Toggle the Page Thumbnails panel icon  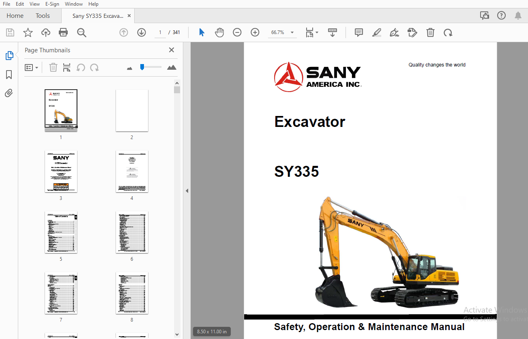pos(9,56)
